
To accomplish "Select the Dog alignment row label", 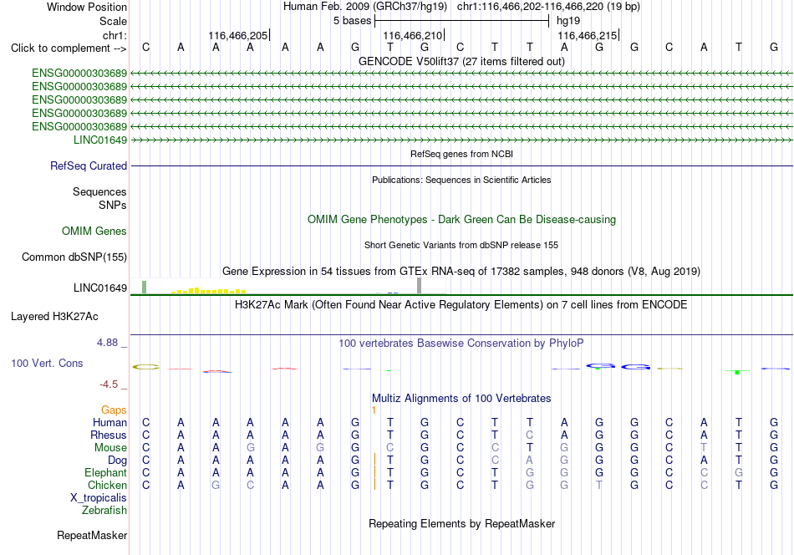I will [x=118, y=460].
